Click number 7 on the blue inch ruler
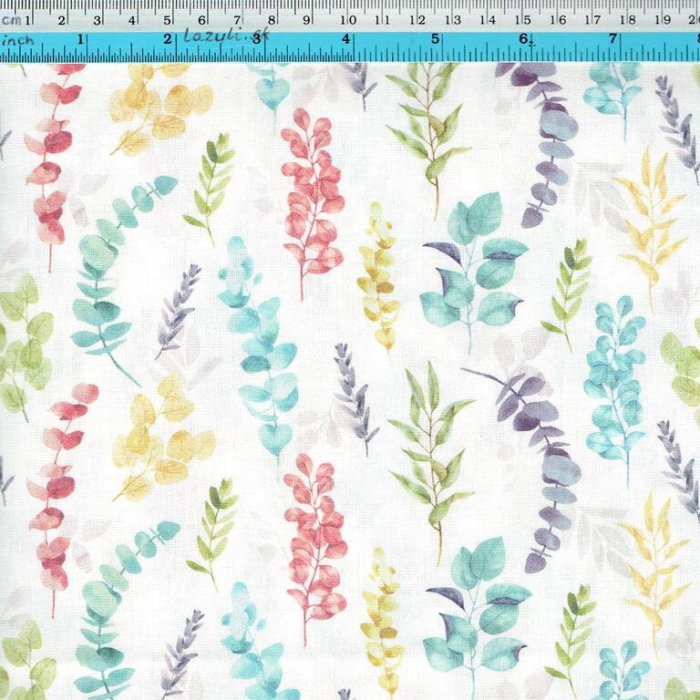Image resolution: width=700 pixels, height=700 pixels. (x=612, y=39)
